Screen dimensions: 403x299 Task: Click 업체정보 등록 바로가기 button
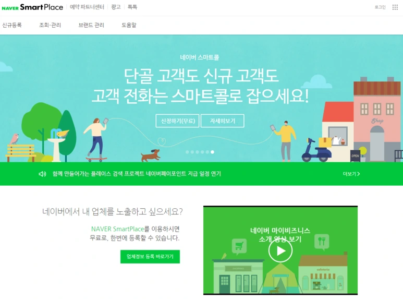coord(150,257)
